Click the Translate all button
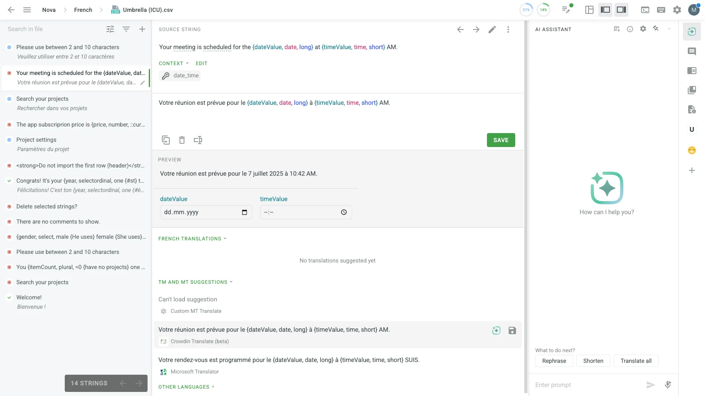The width and height of the screenshot is (705, 396). point(636,361)
